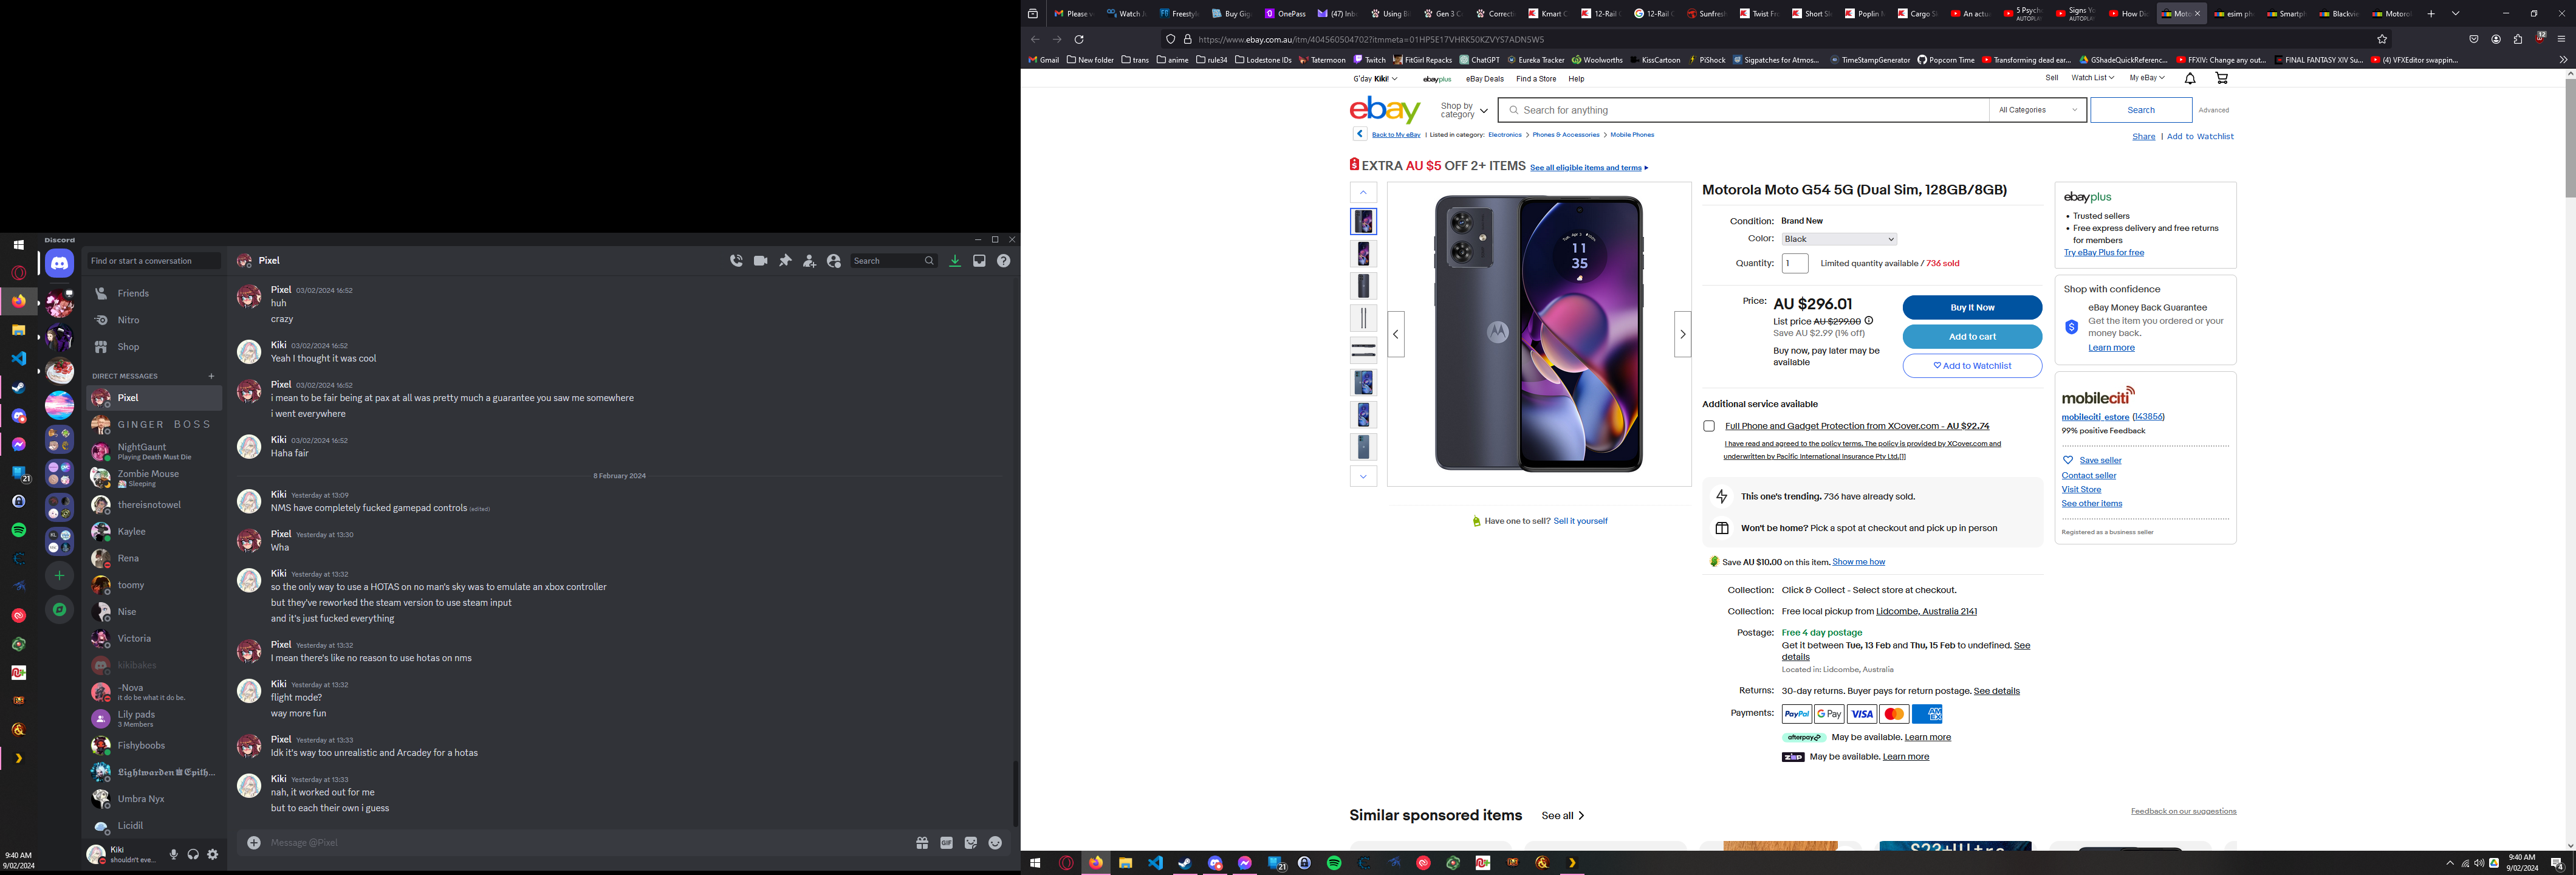
Task: Show the next product image arrow
Action: [x=1683, y=334]
